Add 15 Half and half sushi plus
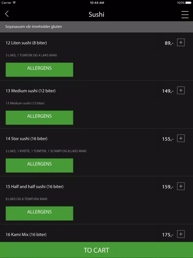This screenshot has width=193, height=258. [181, 186]
